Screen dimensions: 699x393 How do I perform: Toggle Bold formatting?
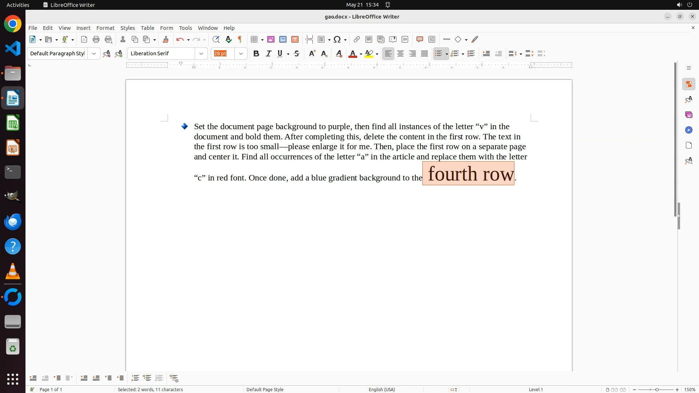pos(256,53)
